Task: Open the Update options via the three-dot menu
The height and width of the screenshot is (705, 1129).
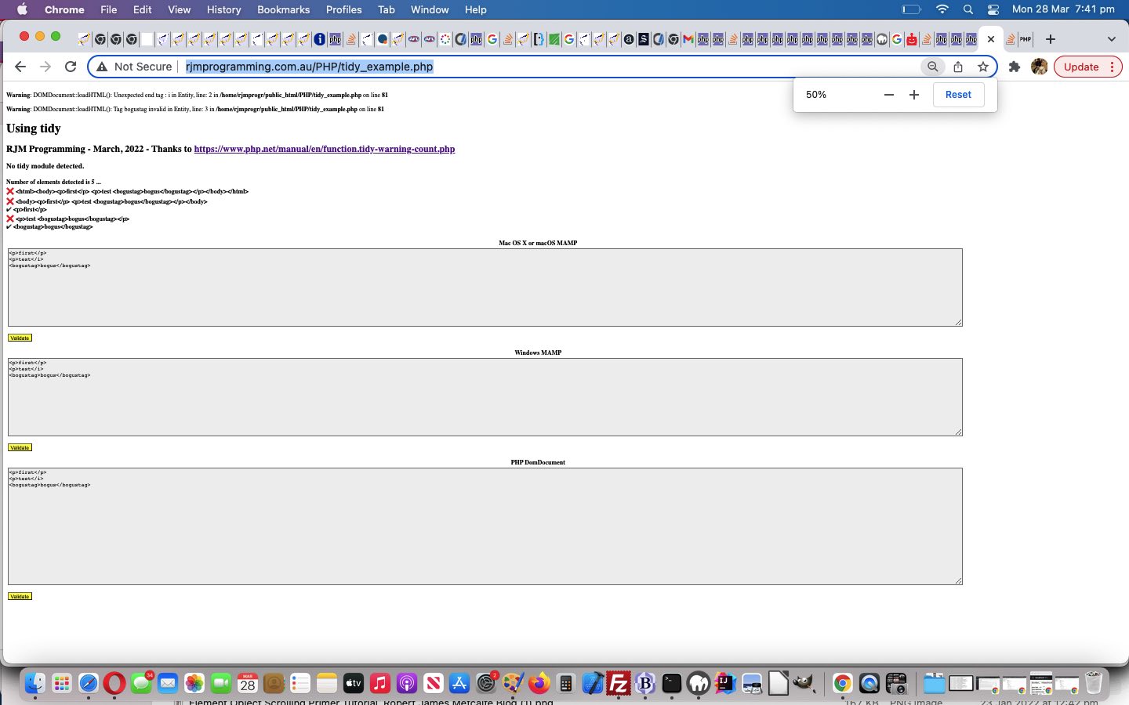Action: [x=1113, y=67]
